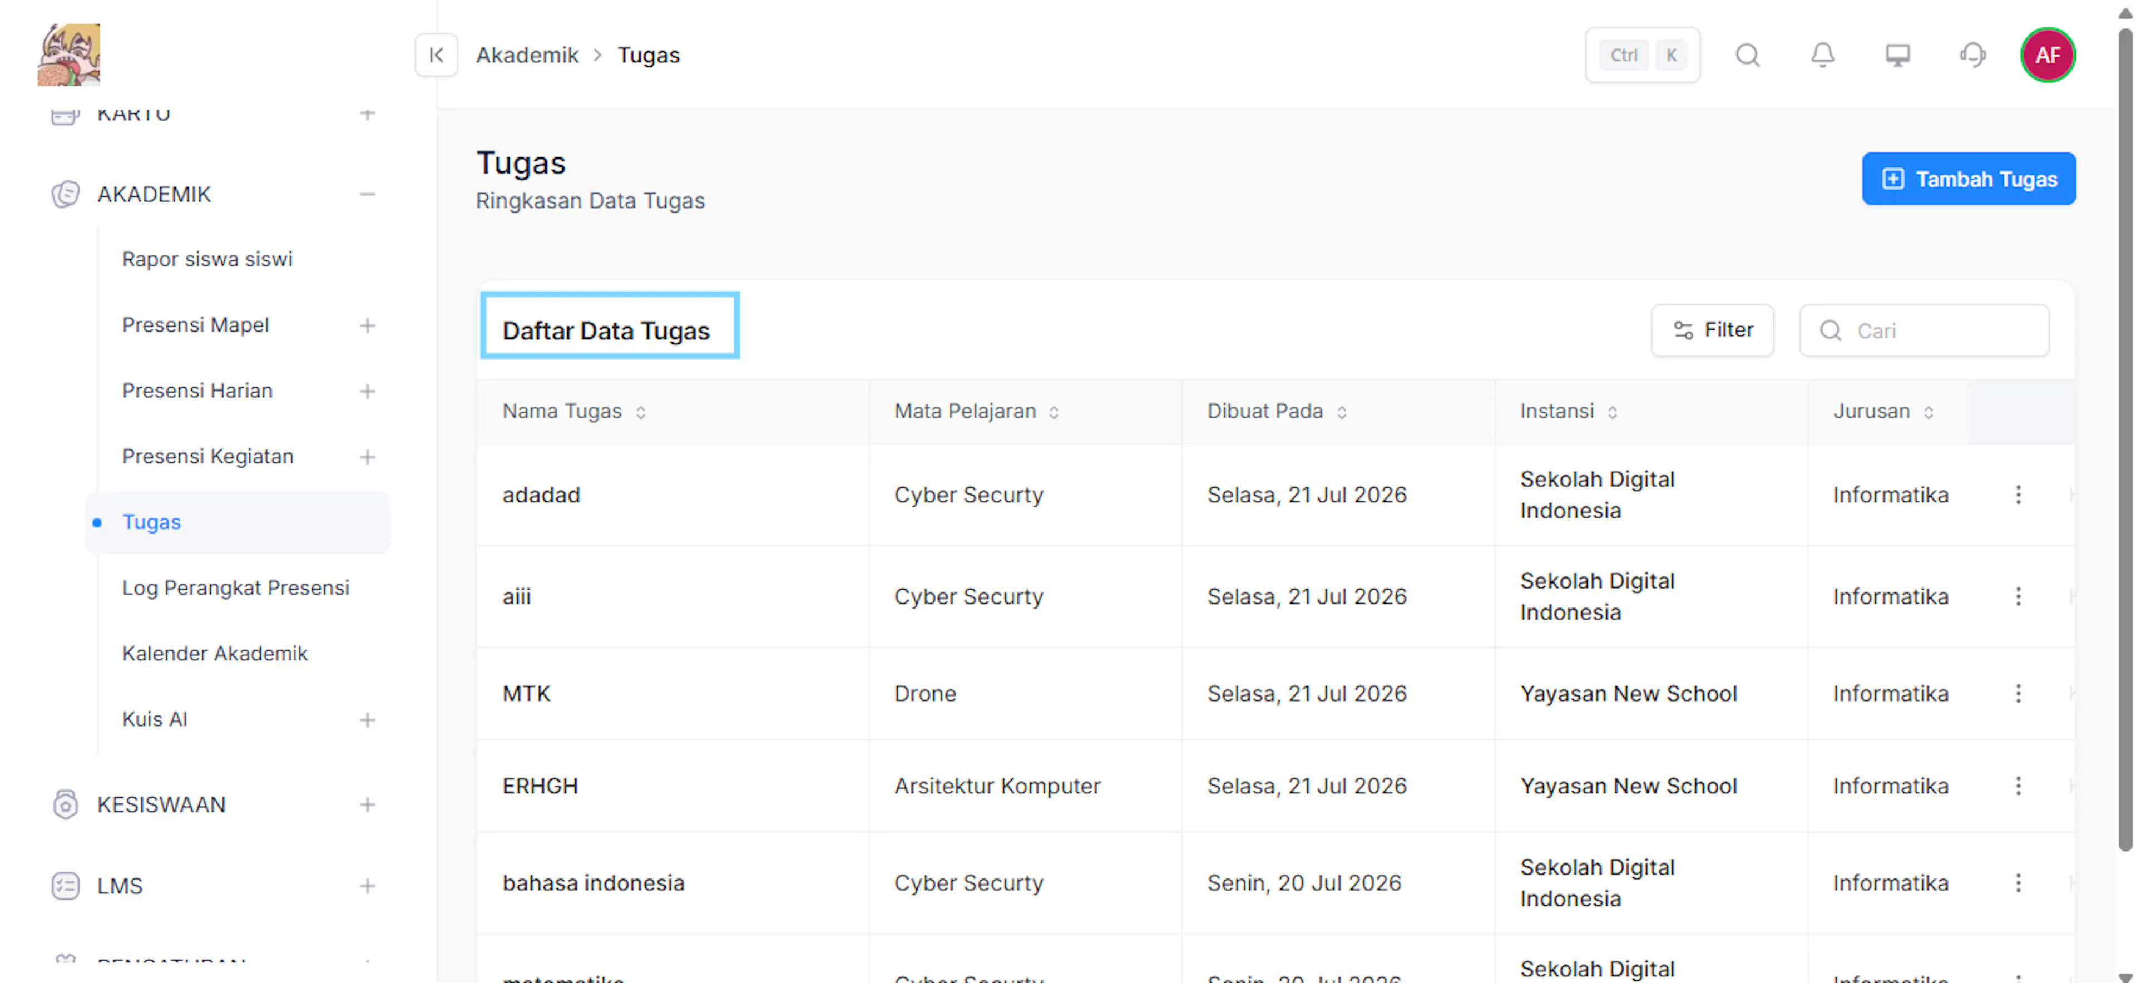Image resolution: width=2136 pixels, height=983 pixels.
Task: Focus the Cari search field
Action: coord(1924,330)
